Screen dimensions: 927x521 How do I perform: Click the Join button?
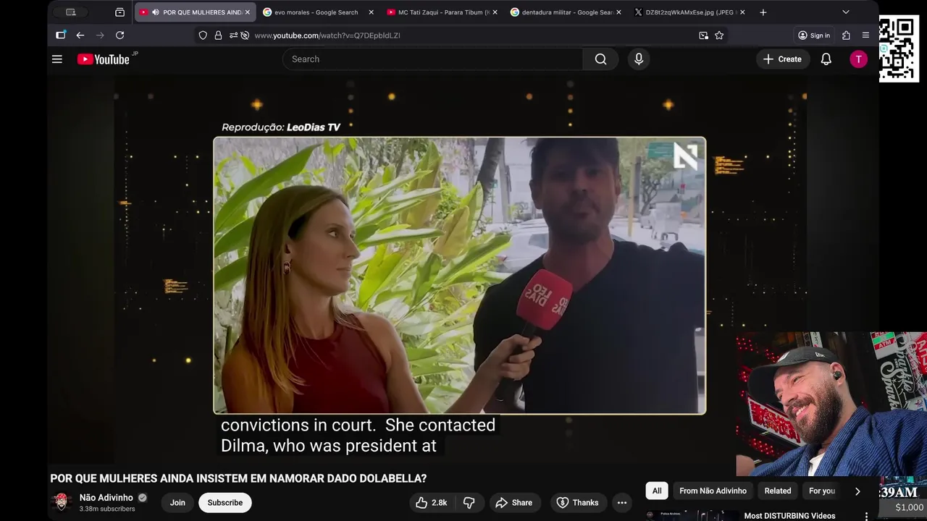pos(177,503)
